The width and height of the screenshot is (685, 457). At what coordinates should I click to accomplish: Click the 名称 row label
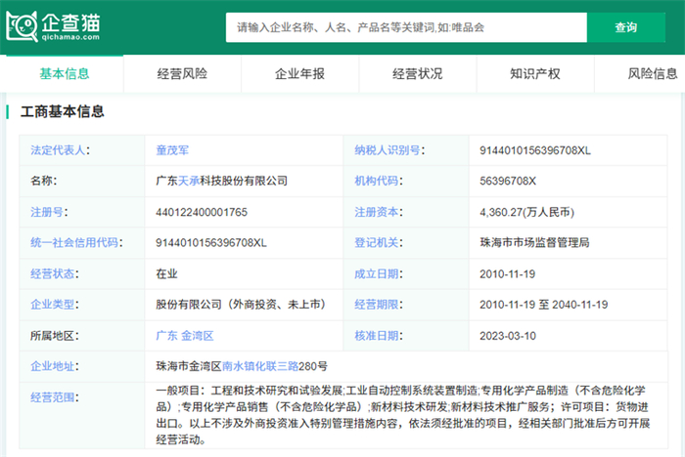click(43, 181)
